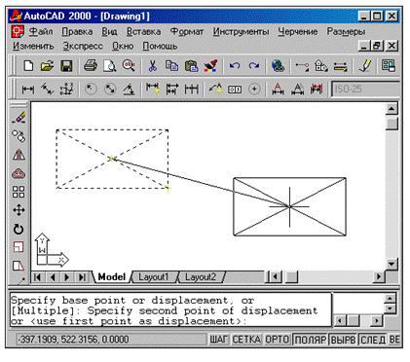Click the Print icon

pos(91,66)
